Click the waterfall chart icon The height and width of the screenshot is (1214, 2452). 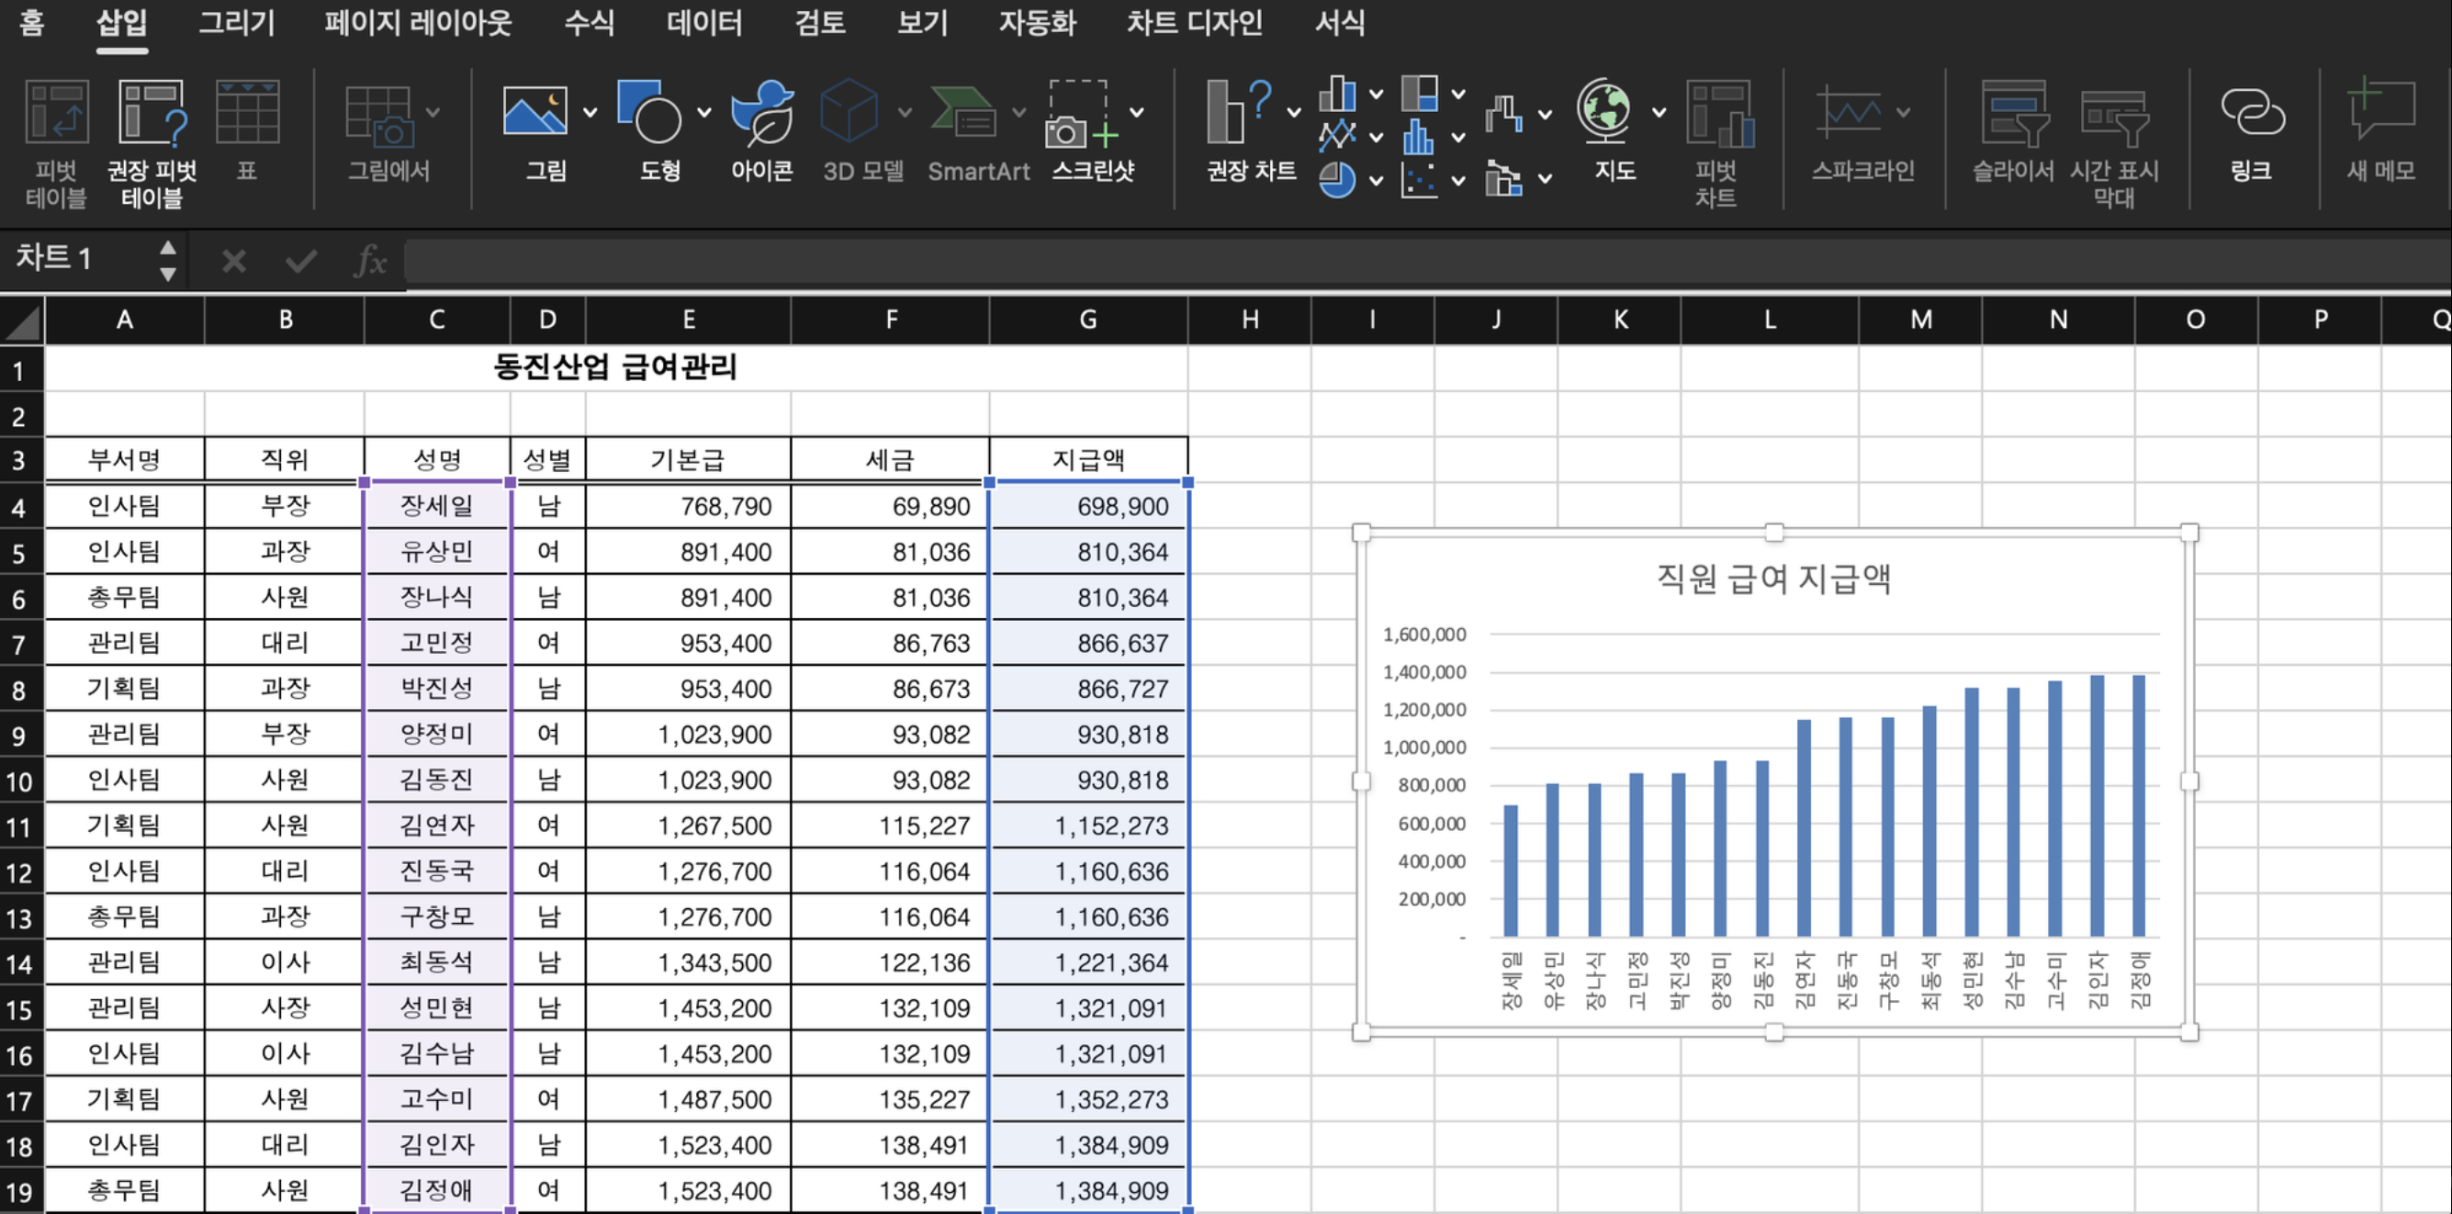[1504, 114]
